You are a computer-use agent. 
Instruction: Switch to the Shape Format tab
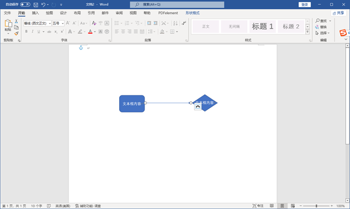click(x=193, y=13)
